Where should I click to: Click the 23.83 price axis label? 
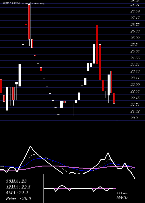click(135, 71)
